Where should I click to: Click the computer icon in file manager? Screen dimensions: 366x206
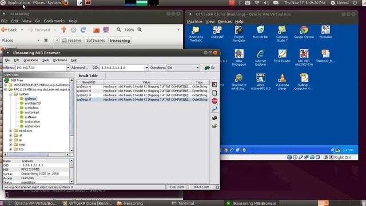106,30
